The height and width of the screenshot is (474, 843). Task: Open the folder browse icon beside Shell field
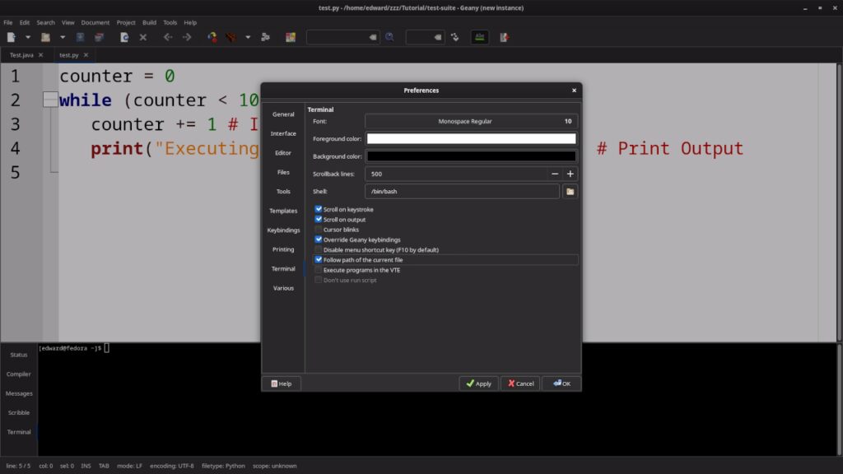pos(571,191)
